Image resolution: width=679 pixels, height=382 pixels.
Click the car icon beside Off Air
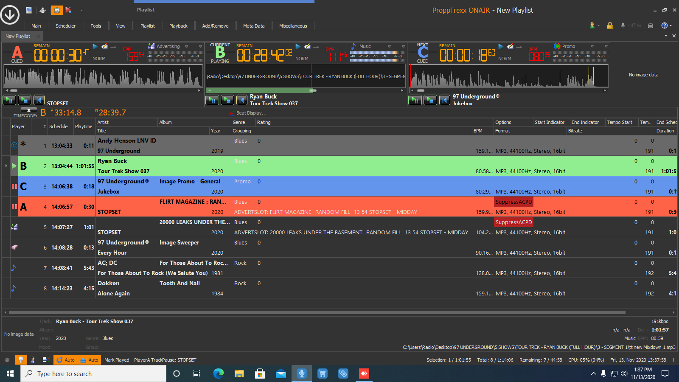650,25
